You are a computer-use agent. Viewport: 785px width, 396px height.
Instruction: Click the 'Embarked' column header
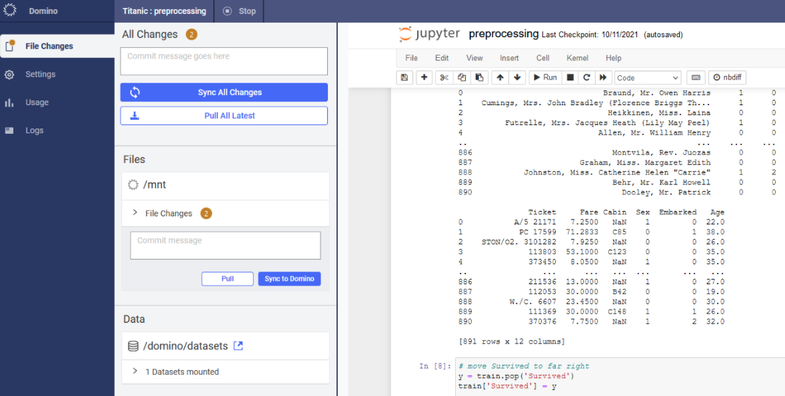(677, 212)
